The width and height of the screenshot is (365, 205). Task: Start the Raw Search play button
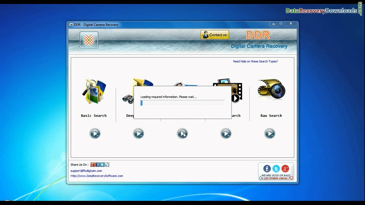(x=269, y=134)
